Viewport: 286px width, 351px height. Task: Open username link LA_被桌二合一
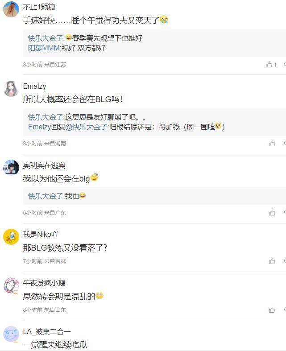[47, 331]
